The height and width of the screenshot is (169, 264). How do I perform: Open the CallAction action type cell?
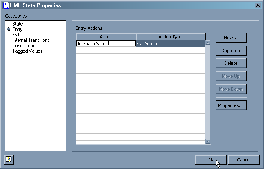(x=170, y=44)
